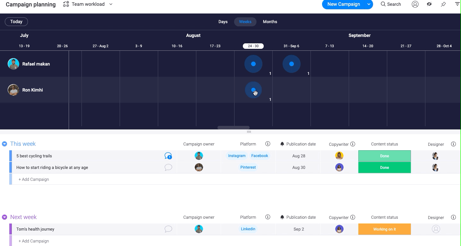The height and width of the screenshot is (246, 461).
Task: Click designer avatar for 5 best cycling trails
Action: (435, 156)
